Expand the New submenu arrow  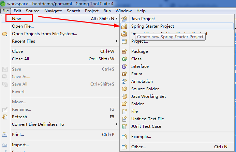tap(117, 19)
